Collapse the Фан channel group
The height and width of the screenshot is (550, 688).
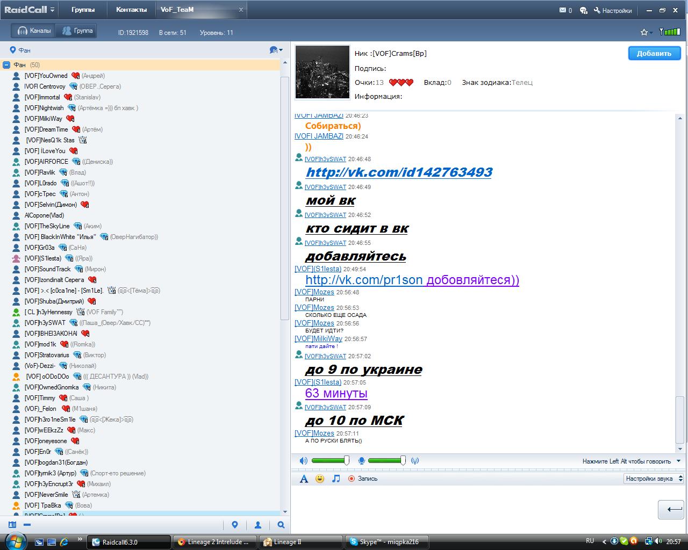pos(6,65)
